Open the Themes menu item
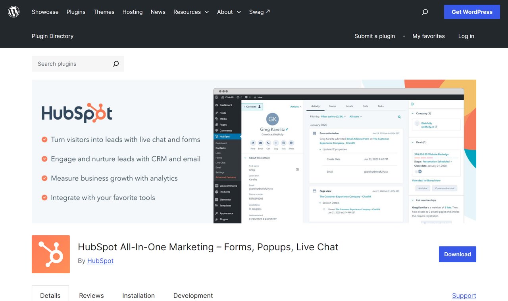 104,12
